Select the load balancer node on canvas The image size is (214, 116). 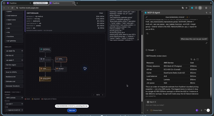point(45,50)
